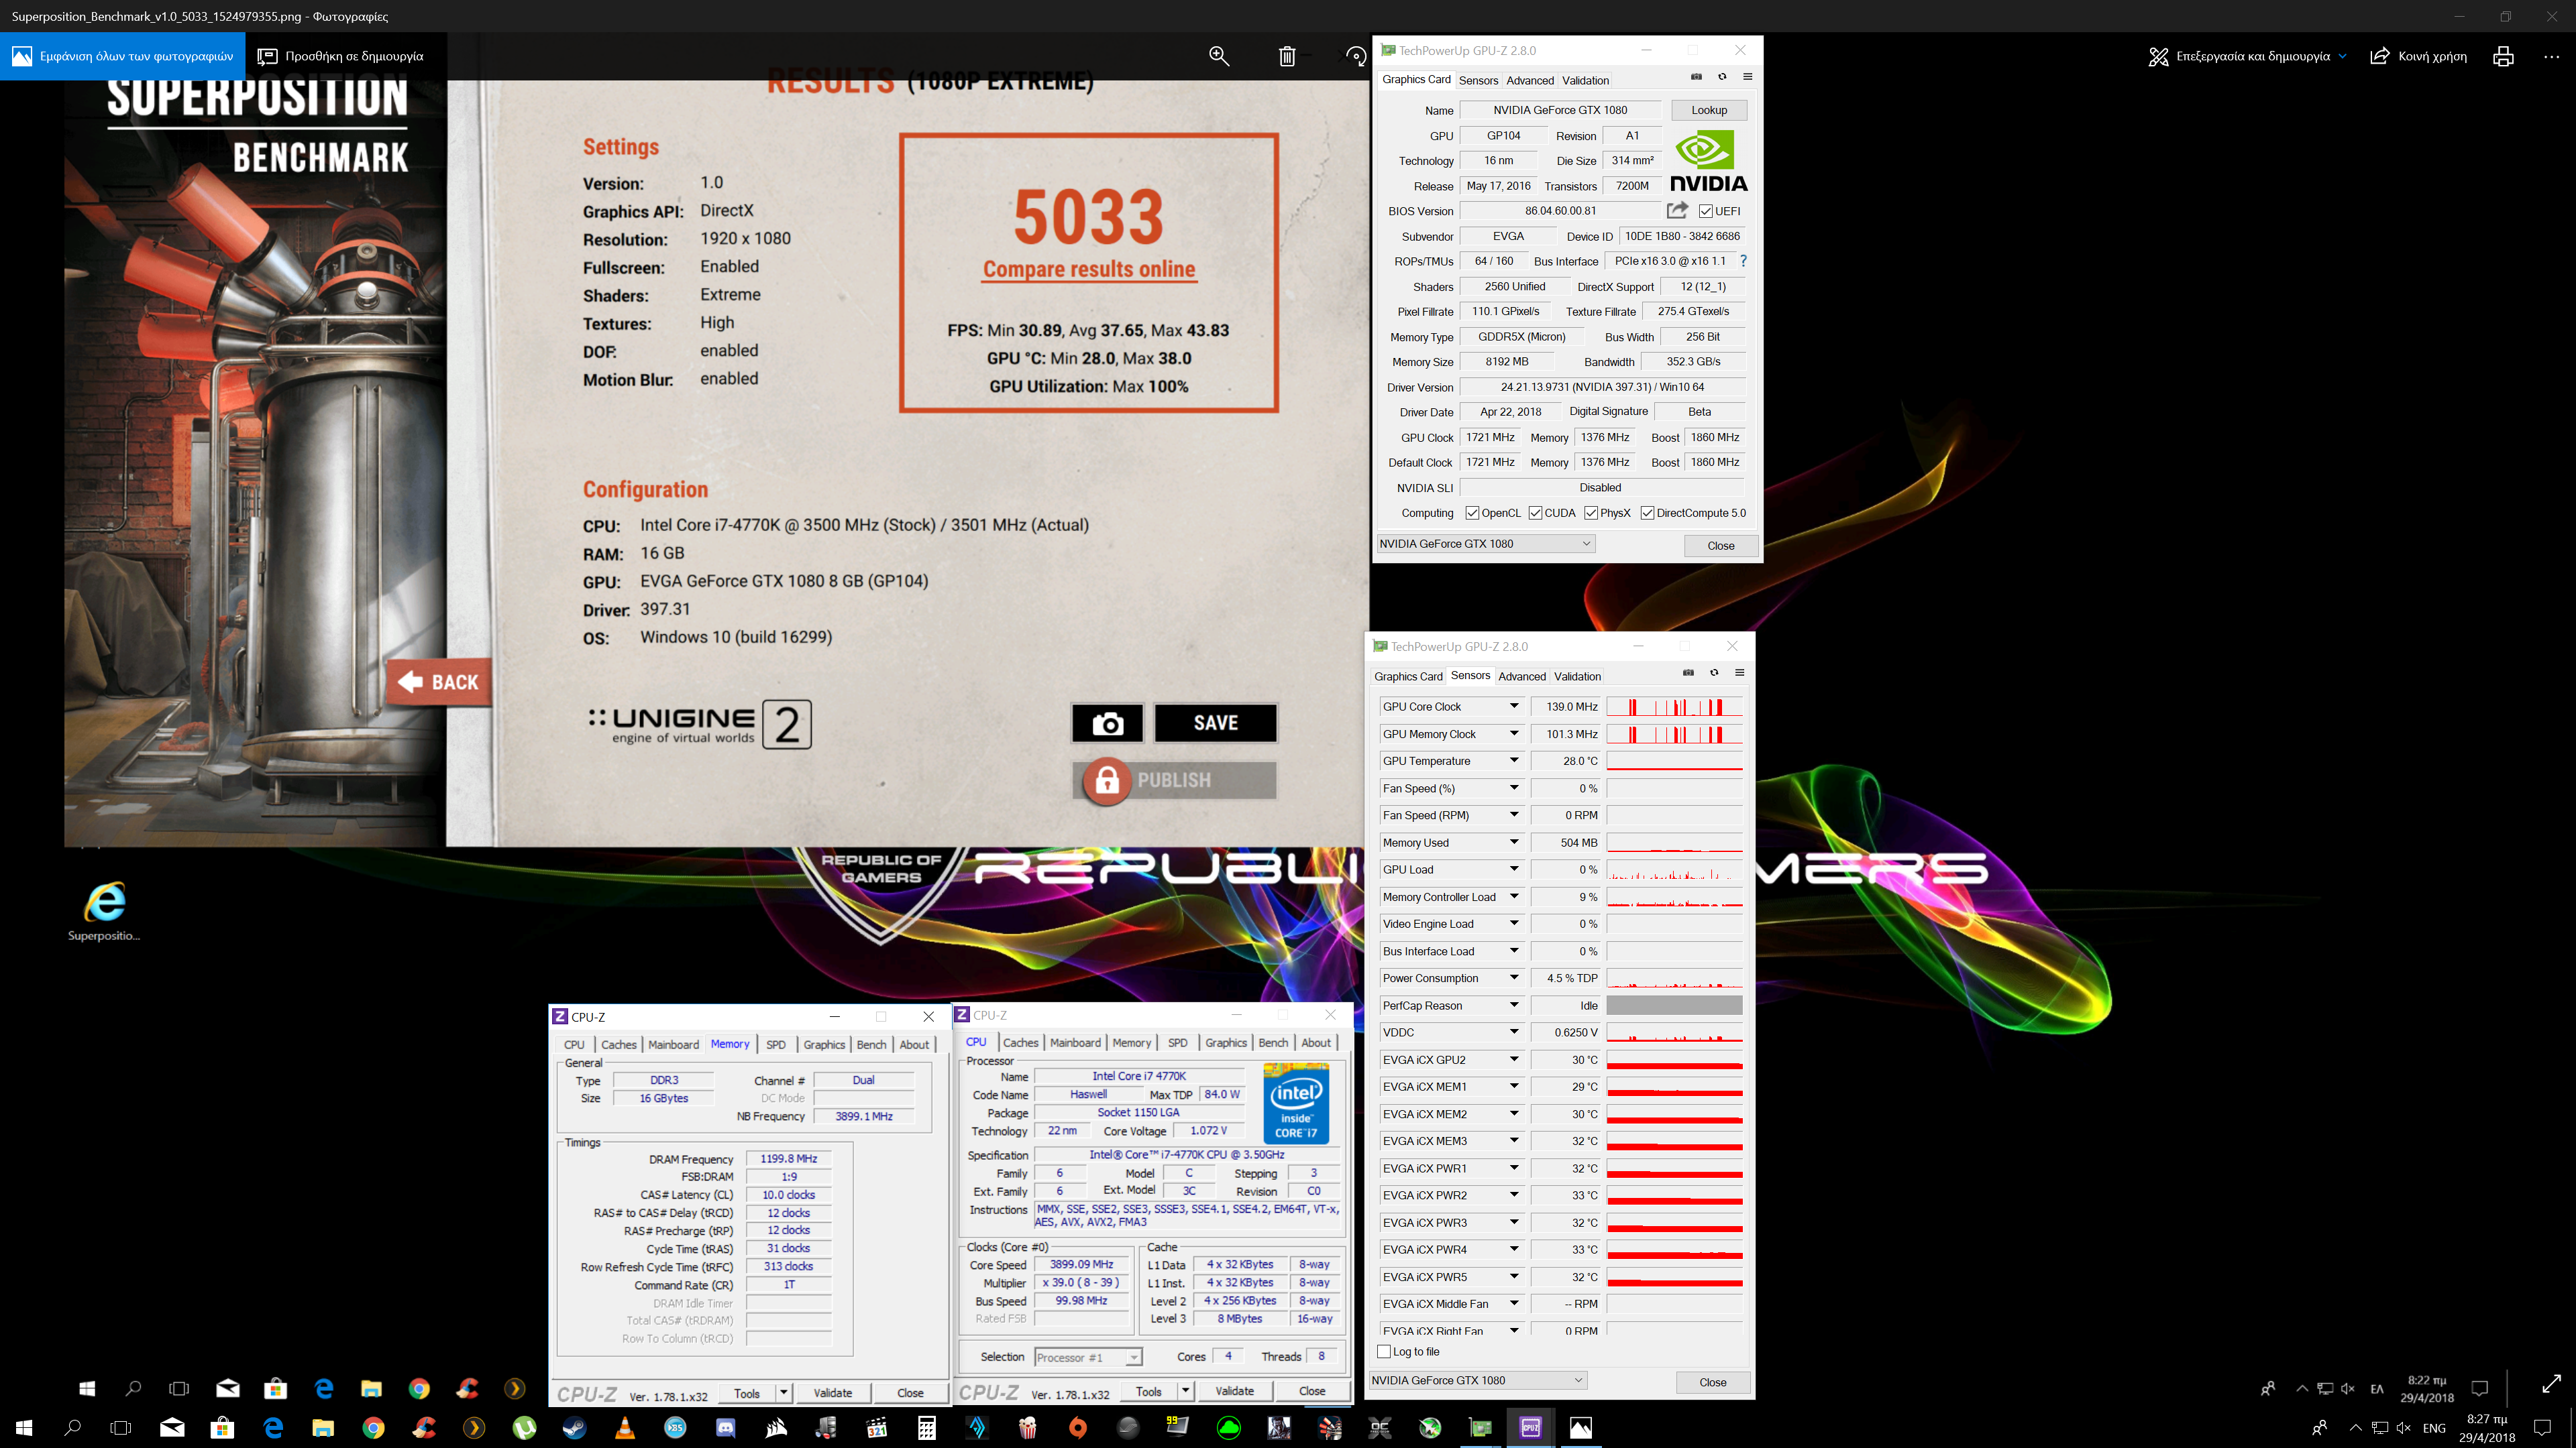This screenshot has height=1448, width=2576.
Task: Open the VDDC sensor dropdown
Action: pos(1514,1032)
